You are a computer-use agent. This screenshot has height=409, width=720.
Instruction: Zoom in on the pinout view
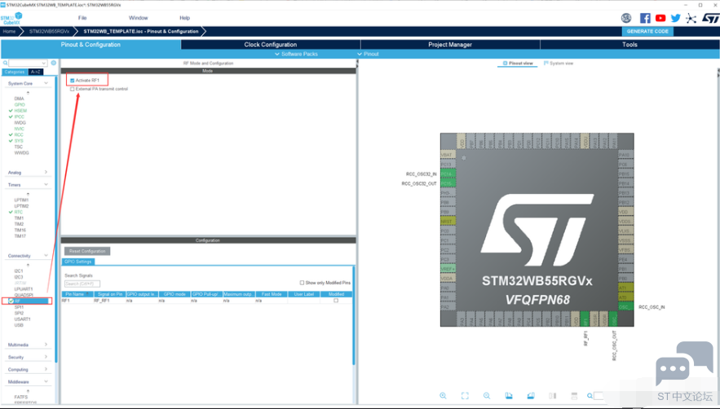tap(443, 396)
